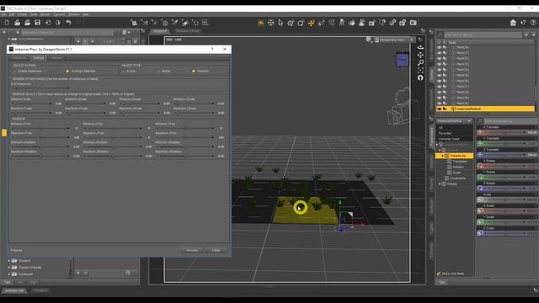
Task: Click the number of instances slider
Action: coord(40,88)
